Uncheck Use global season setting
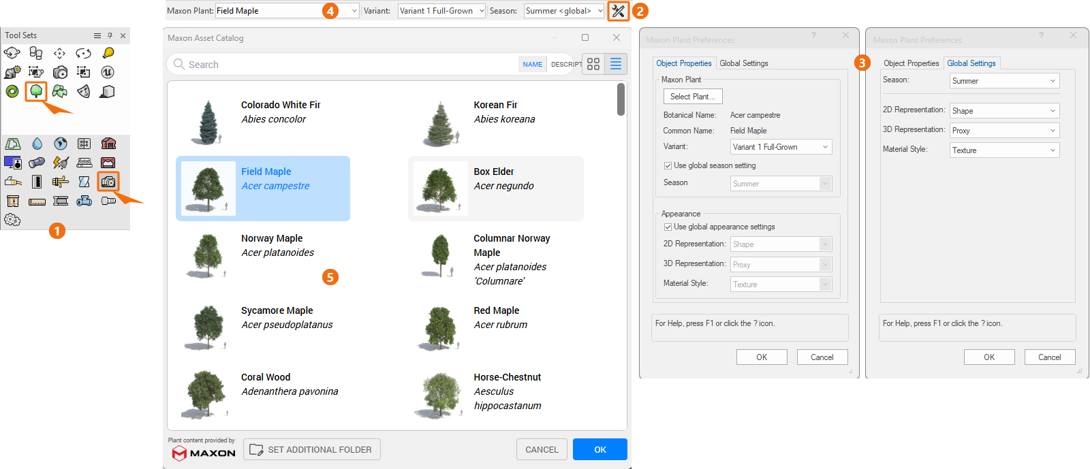This screenshot has height=469, width=1090. click(x=668, y=165)
